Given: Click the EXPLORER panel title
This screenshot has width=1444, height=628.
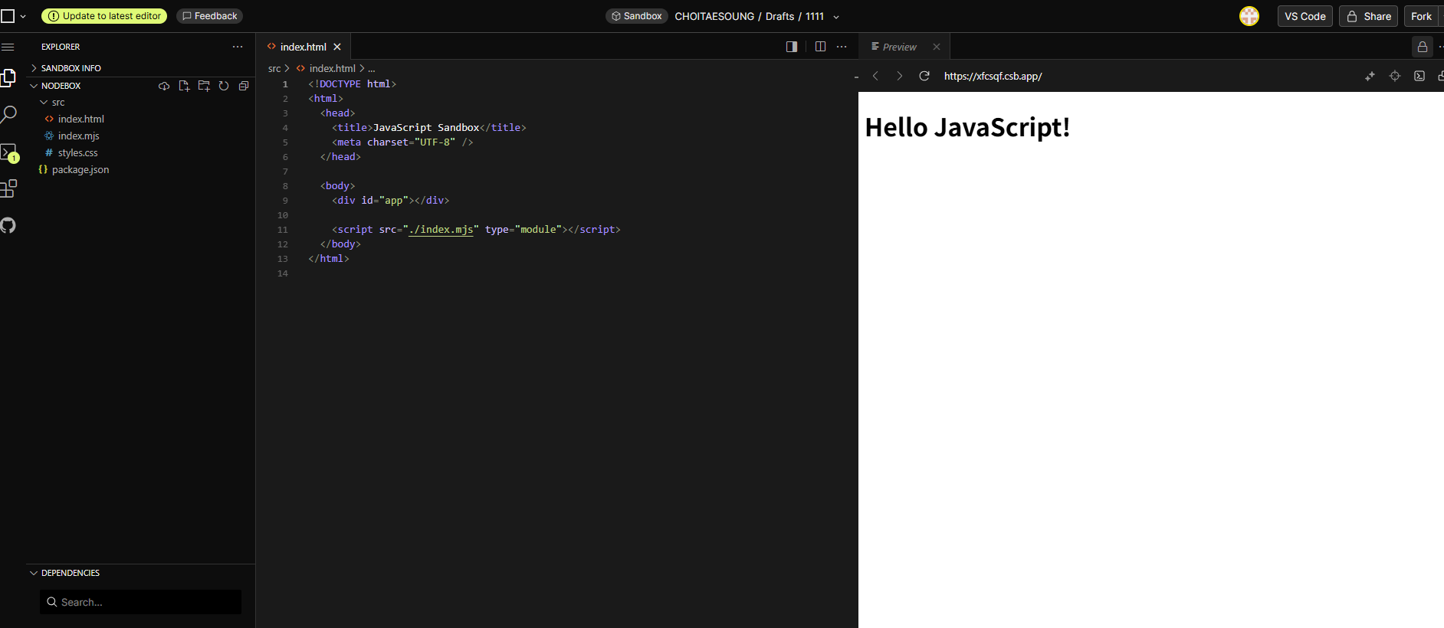Looking at the screenshot, I should [61, 47].
